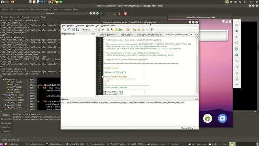Click the emulator Volume Down icon
This screenshot has width=259, height=146.
pos(237,37)
